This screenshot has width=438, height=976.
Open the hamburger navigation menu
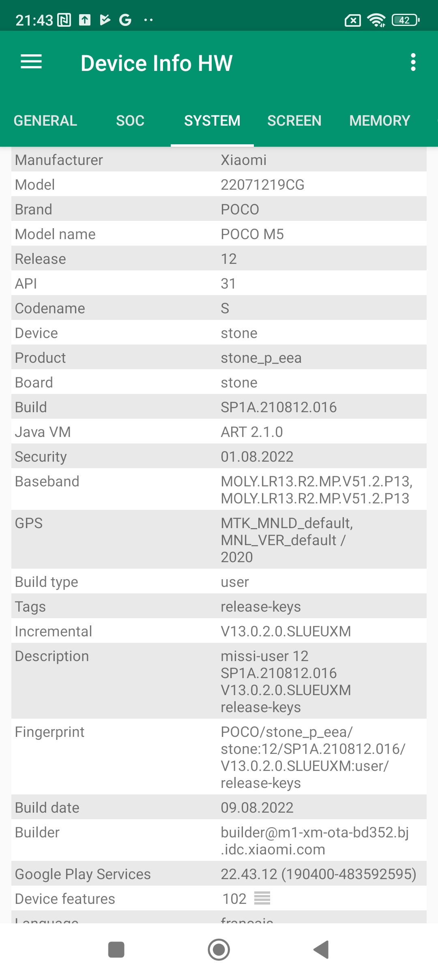click(x=31, y=62)
